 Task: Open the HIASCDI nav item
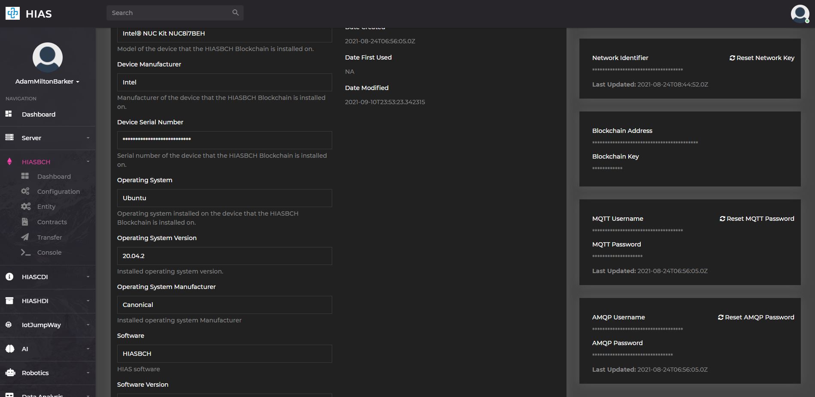point(35,277)
